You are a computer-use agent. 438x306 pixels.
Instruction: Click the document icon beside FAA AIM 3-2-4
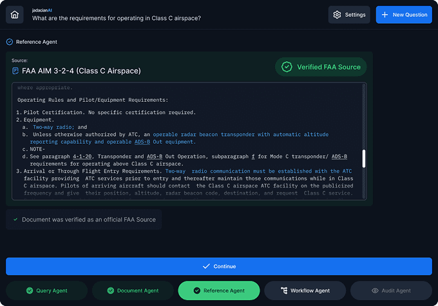[x=15, y=71]
